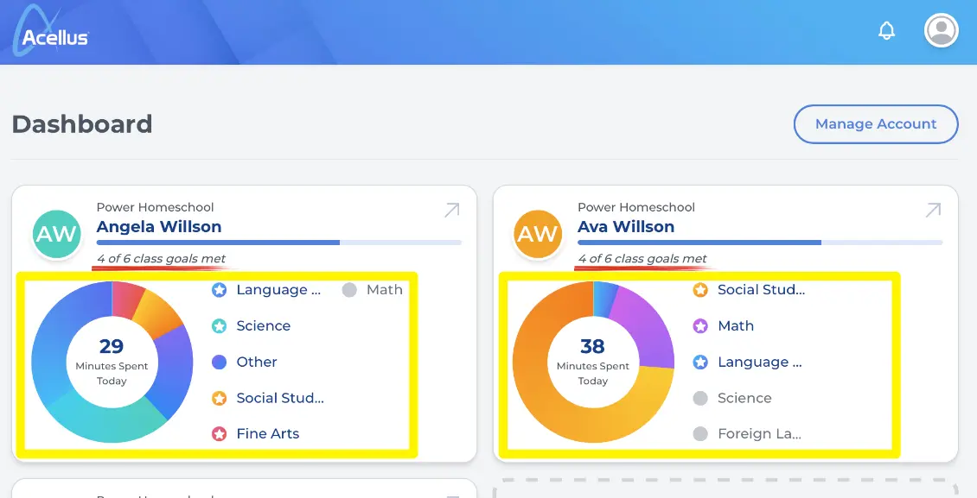Image resolution: width=977 pixels, height=498 pixels.
Task: Click Ava's 38 minutes donut chart
Action: (x=593, y=362)
